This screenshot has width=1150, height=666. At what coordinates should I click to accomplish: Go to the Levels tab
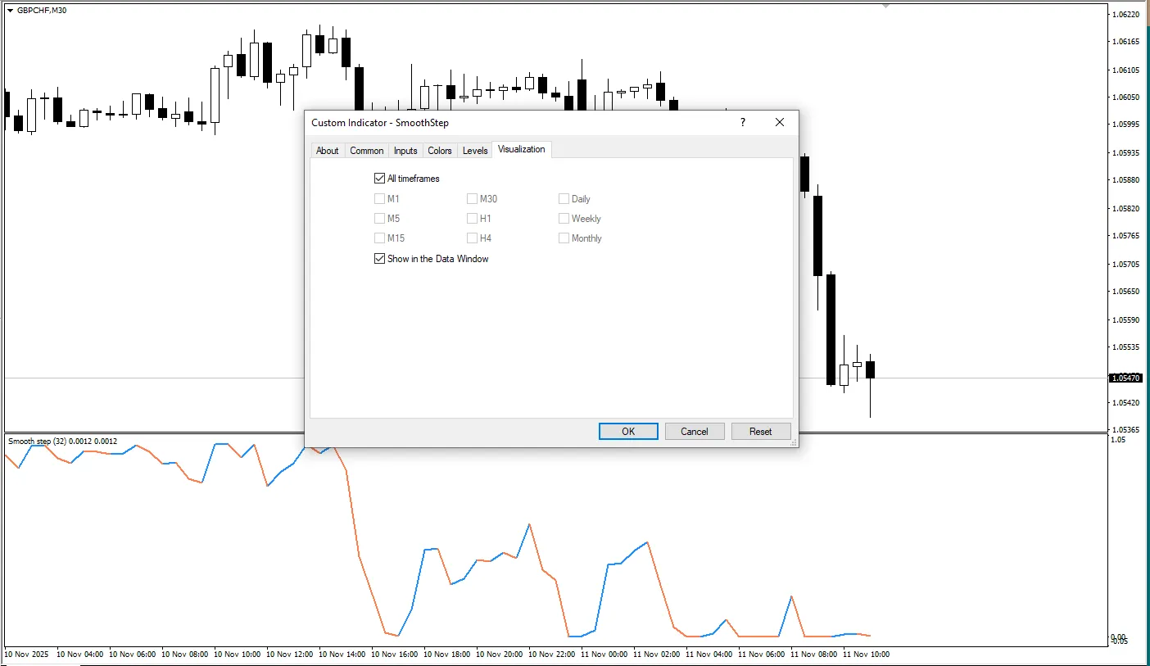coord(475,151)
